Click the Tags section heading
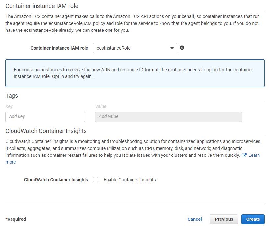Viewport: 270px width, 229px height. pos(12,96)
